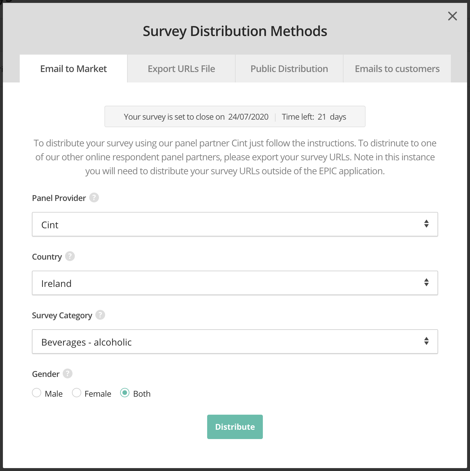The image size is (470, 471).
Task: Open the Survey Category help tooltip icon
Action: tap(100, 315)
